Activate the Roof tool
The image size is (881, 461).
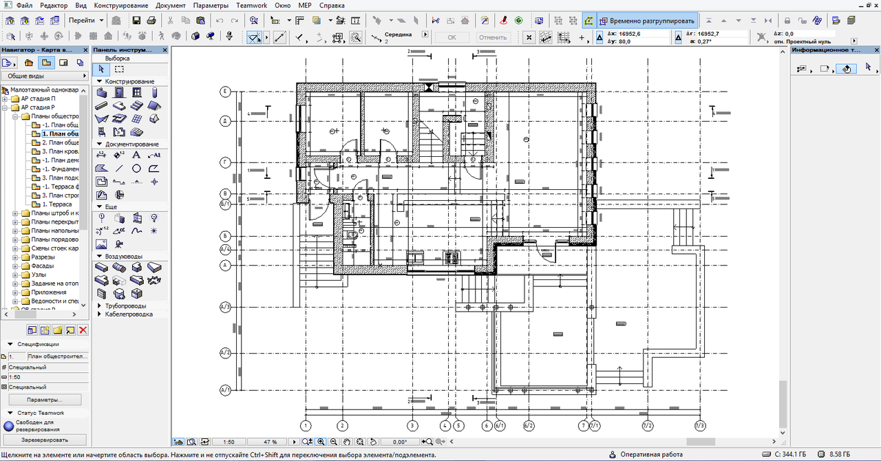[x=155, y=106]
